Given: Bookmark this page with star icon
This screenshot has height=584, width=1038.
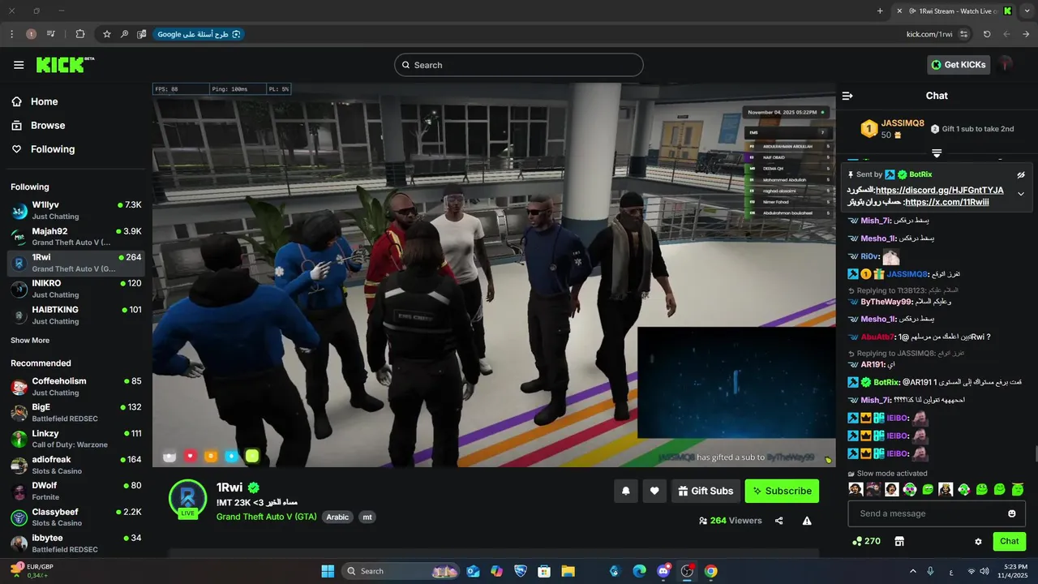Looking at the screenshot, I should coord(106,34).
